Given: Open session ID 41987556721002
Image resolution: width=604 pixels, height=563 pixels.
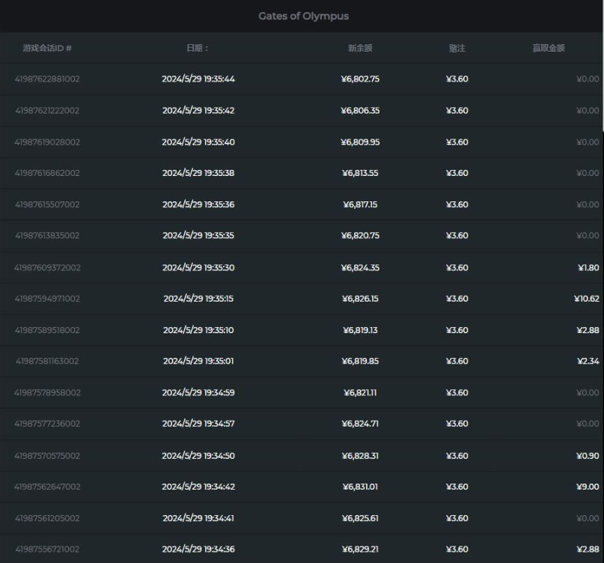Looking at the screenshot, I should [x=47, y=550].
